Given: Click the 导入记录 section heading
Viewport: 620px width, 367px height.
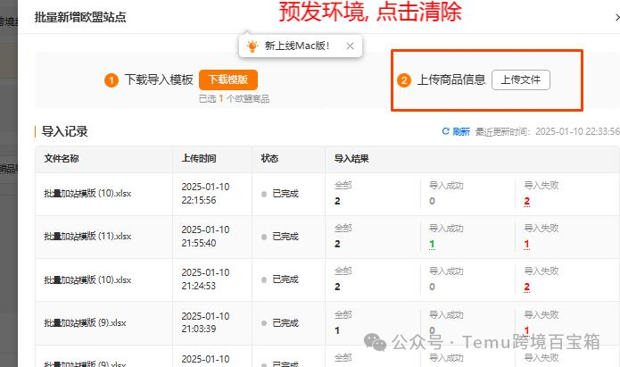Looking at the screenshot, I should click(x=65, y=131).
